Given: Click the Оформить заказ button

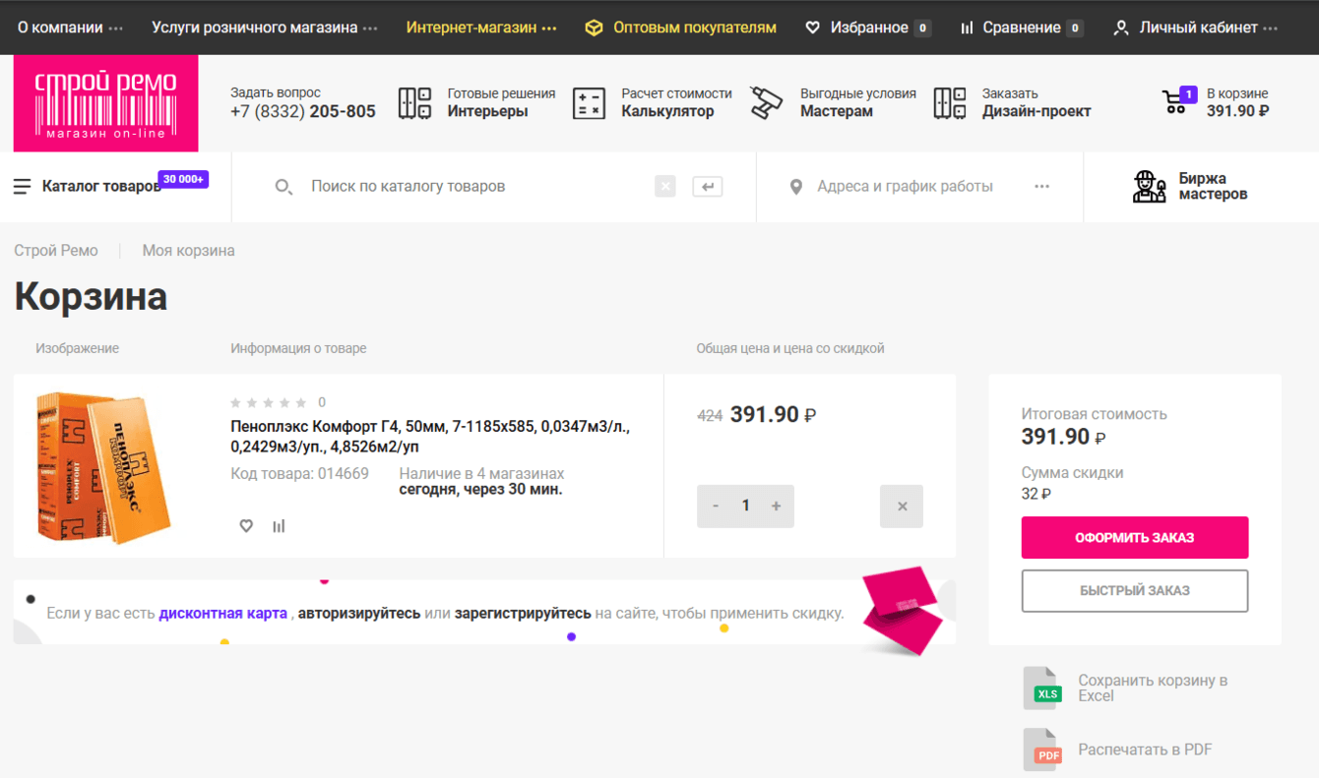Looking at the screenshot, I should (1135, 538).
